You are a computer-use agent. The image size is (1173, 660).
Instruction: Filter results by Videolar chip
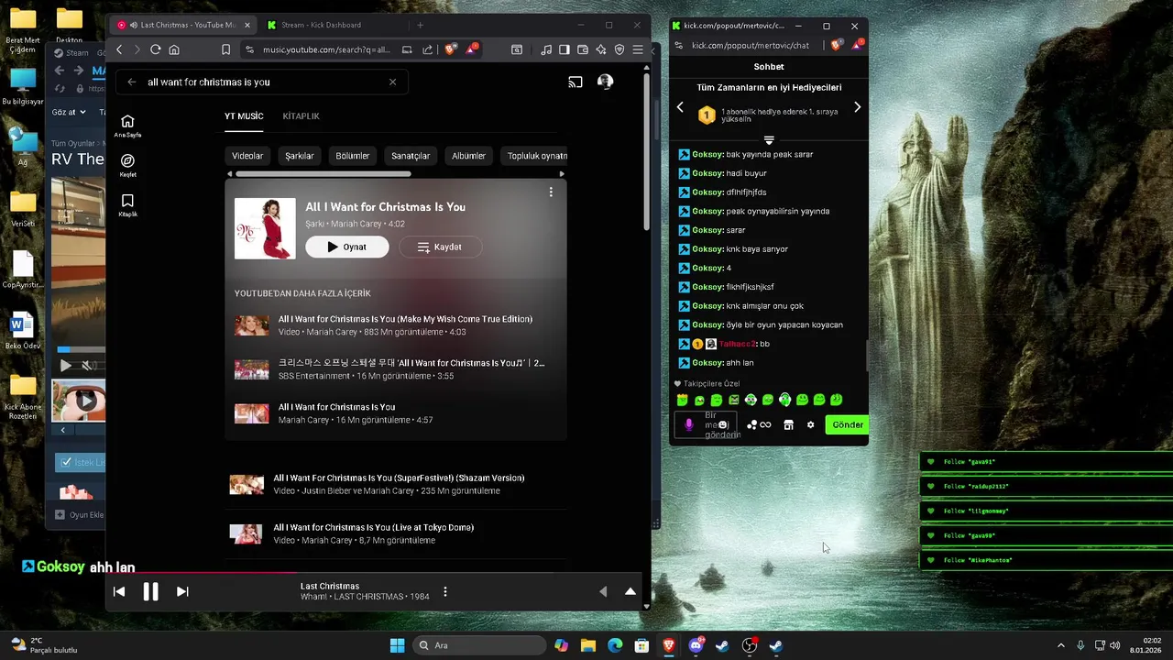247,156
